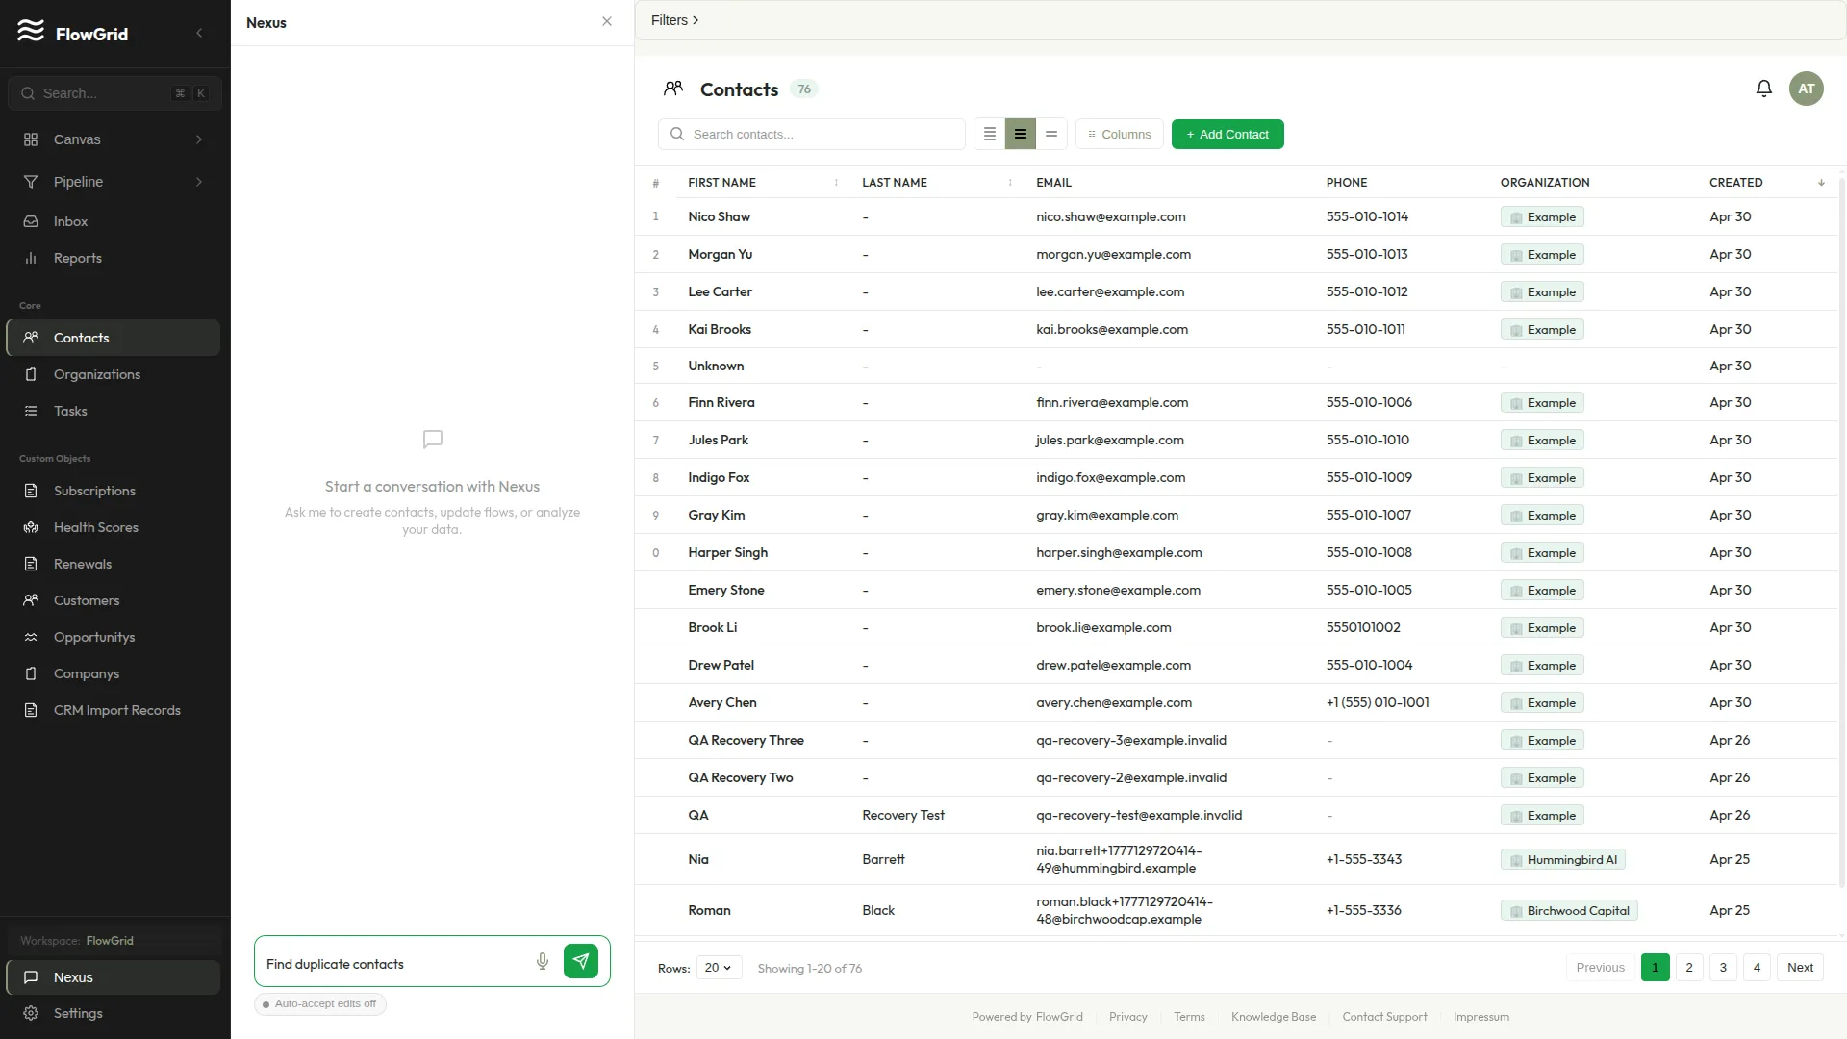Sort by Created column arrow
This screenshot has height=1039, width=1847.
click(x=1821, y=183)
